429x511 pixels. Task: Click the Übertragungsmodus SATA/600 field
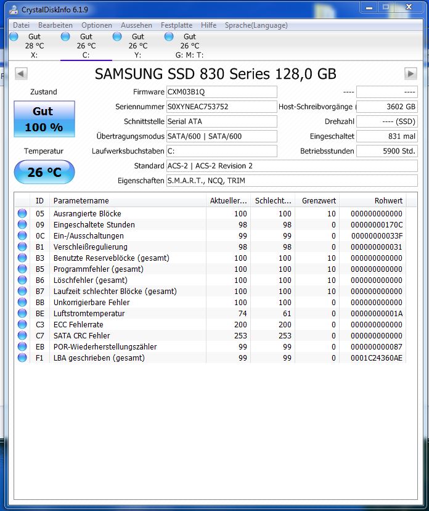point(222,136)
